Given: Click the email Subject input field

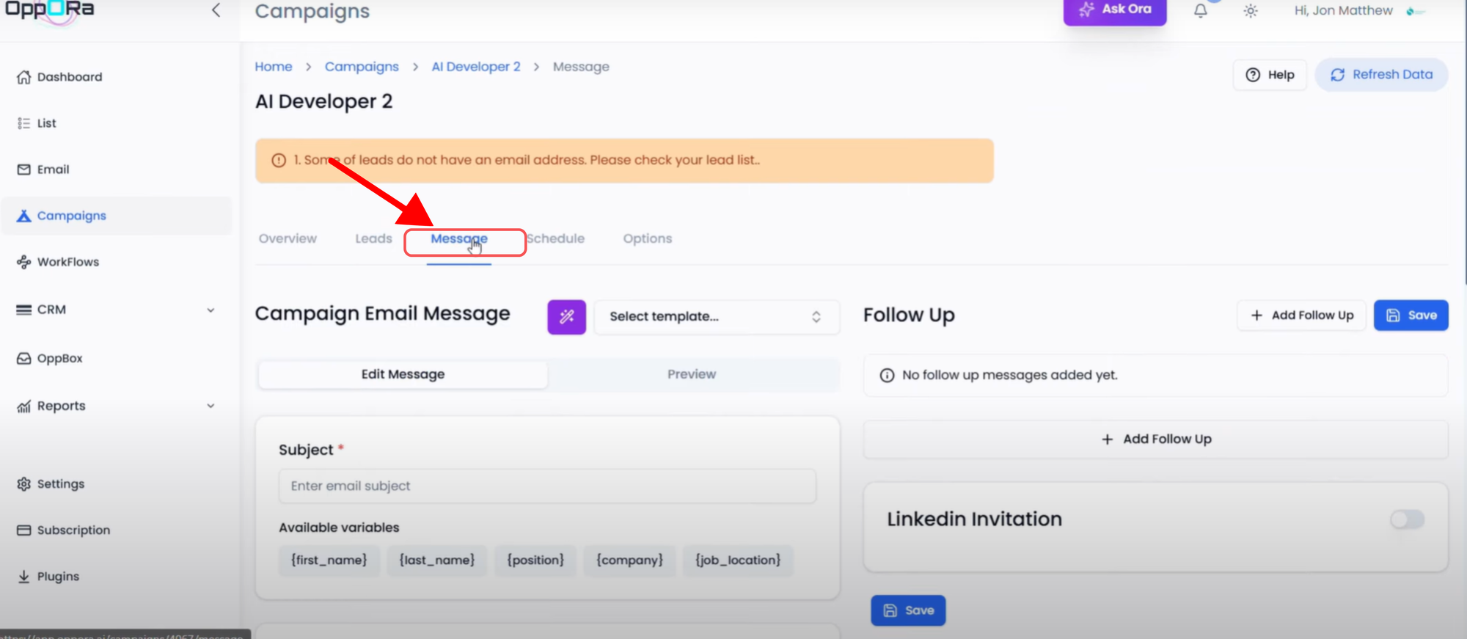Looking at the screenshot, I should click(547, 486).
